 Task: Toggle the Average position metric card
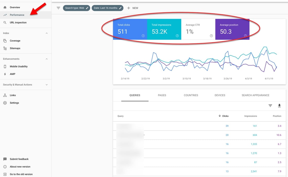tap(232, 29)
